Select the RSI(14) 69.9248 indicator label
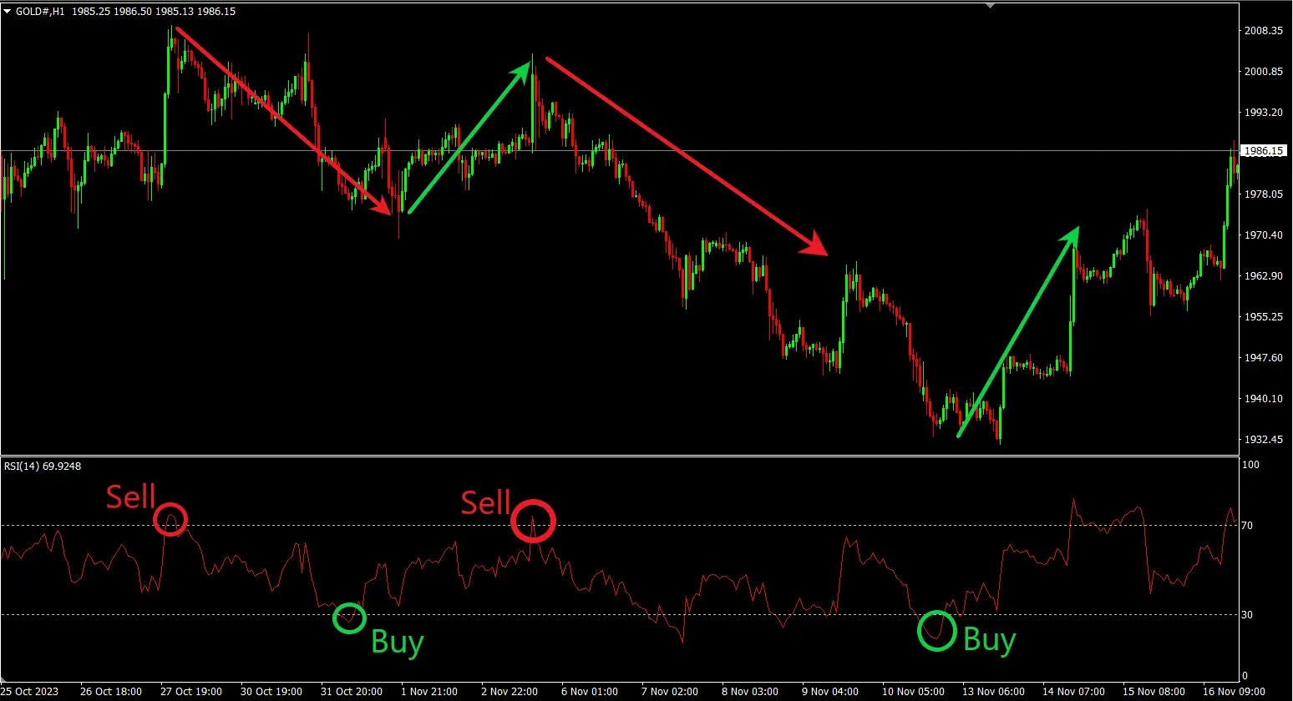Image resolution: width=1293 pixels, height=701 pixels. click(x=43, y=466)
